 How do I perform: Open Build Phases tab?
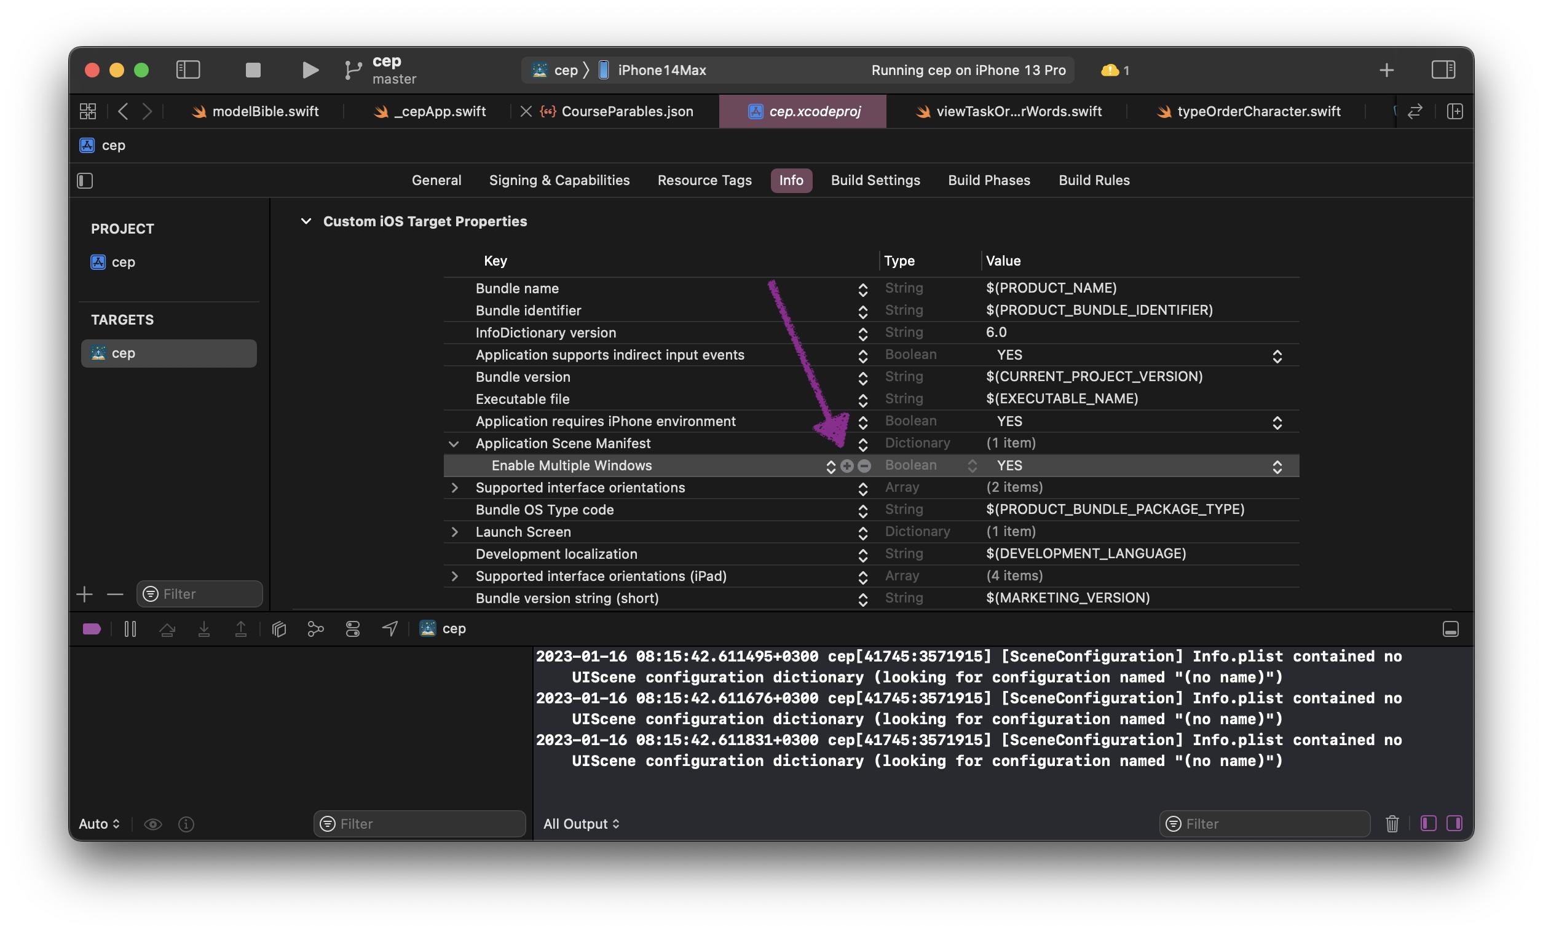pos(989,180)
